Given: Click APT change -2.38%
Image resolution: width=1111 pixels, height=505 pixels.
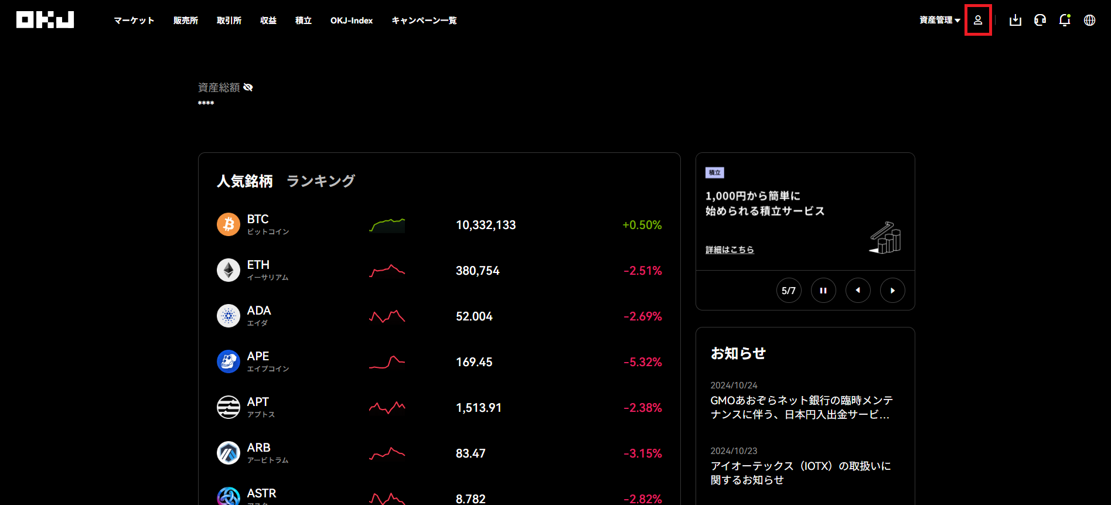Looking at the screenshot, I should 642,408.
